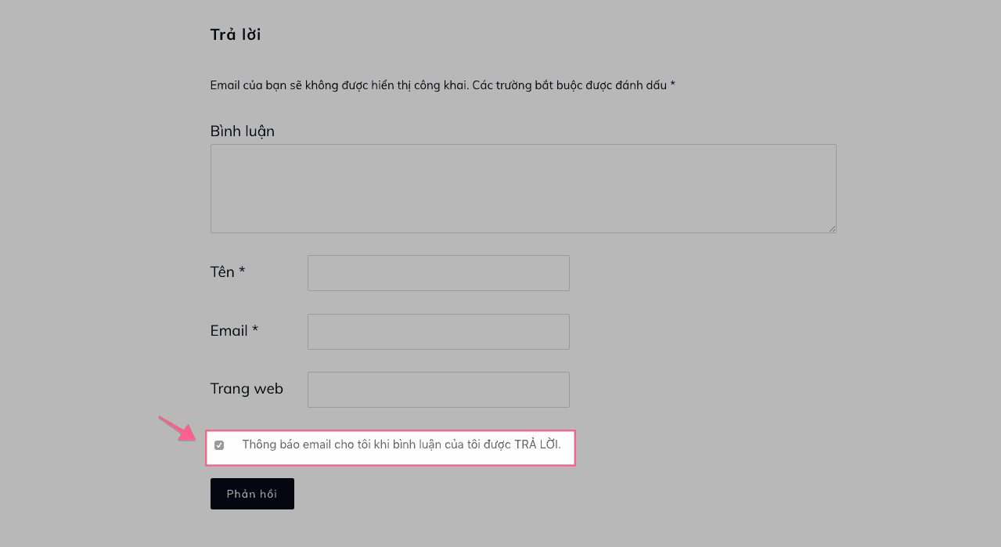Screen dimensions: 1001x547
Task: Click the uppercase TRẢ LỜI words
Action: 536,444
